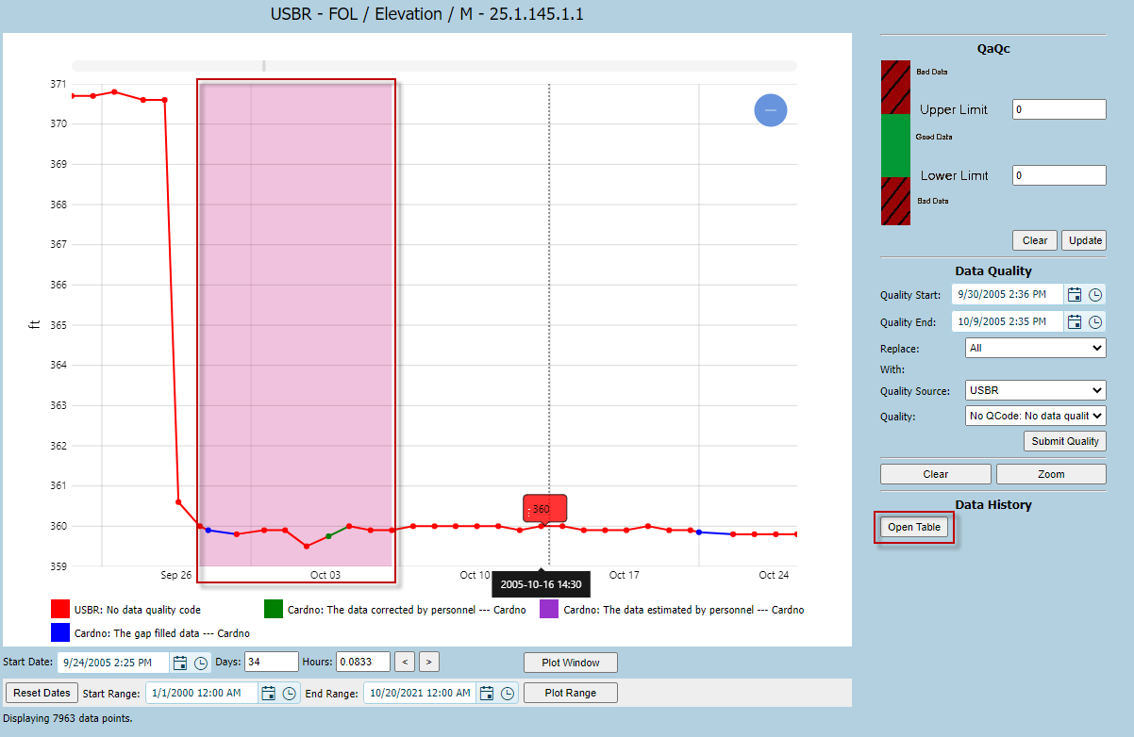The image size is (1134, 737).
Task: Click 'Displaying 7963 data points.' status text
Action: pos(68,718)
